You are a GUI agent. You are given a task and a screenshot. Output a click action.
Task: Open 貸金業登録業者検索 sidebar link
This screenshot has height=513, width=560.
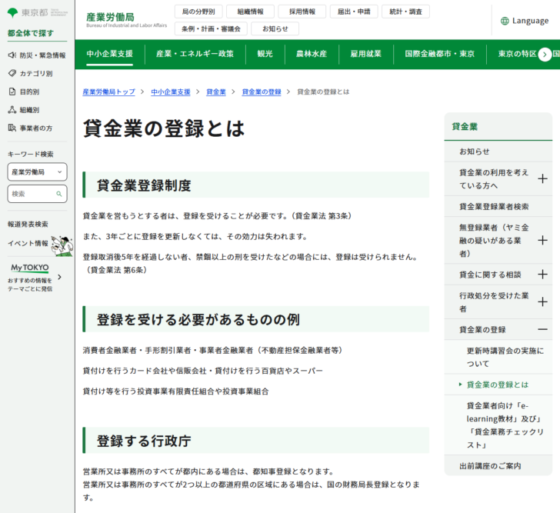tap(498, 206)
